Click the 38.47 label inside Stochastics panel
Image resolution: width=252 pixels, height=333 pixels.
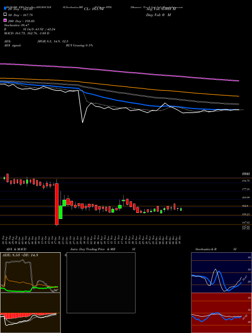245,278
